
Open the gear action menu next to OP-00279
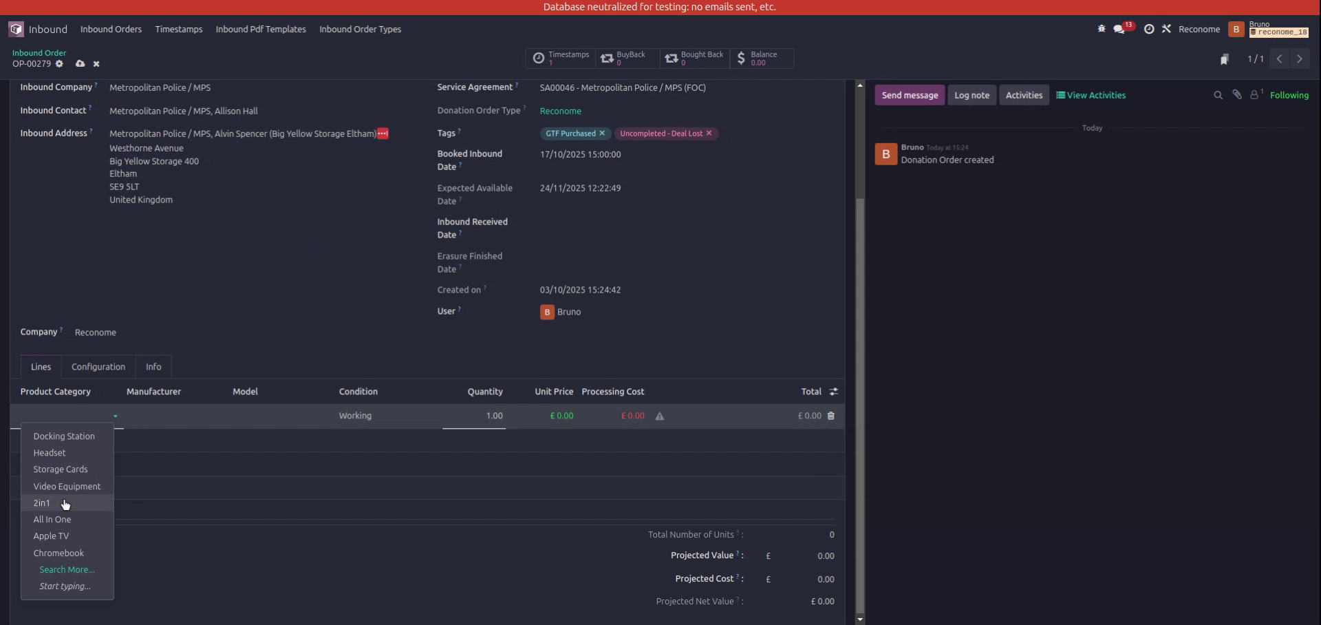60,63
